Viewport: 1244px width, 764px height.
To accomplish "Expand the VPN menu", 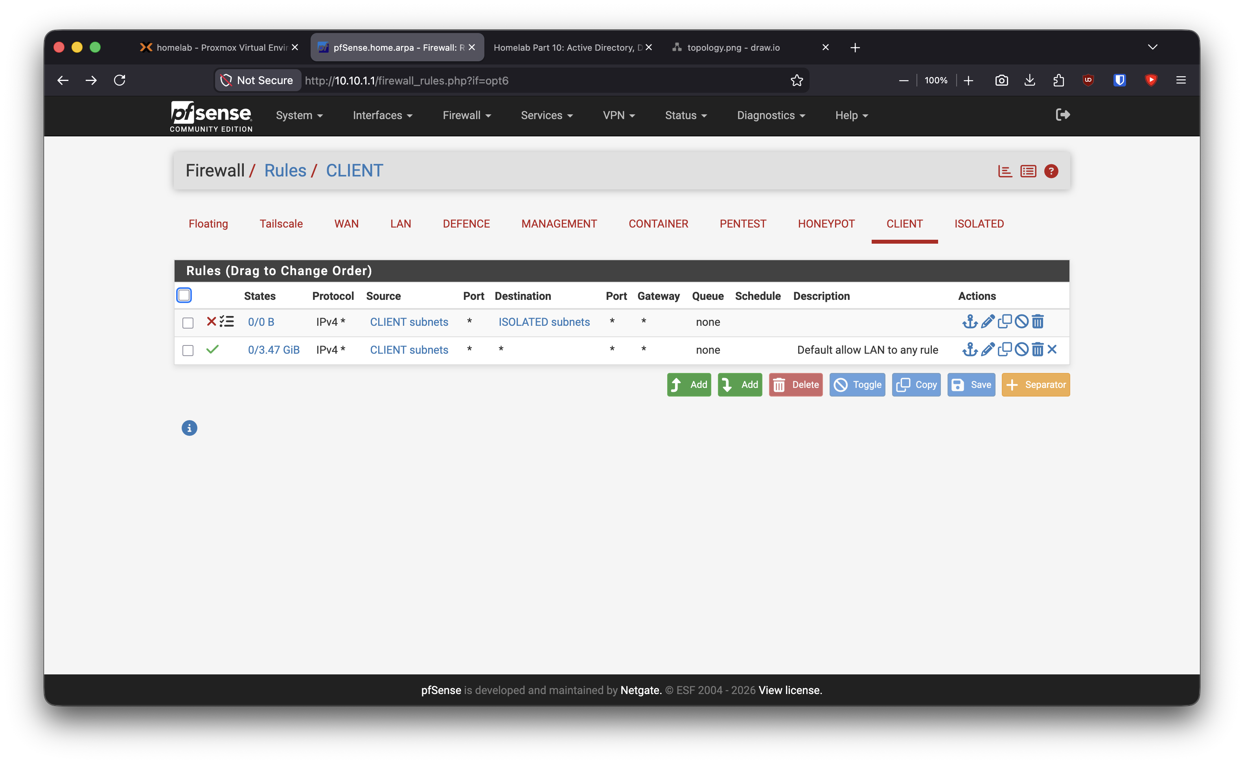I will coord(619,115).
